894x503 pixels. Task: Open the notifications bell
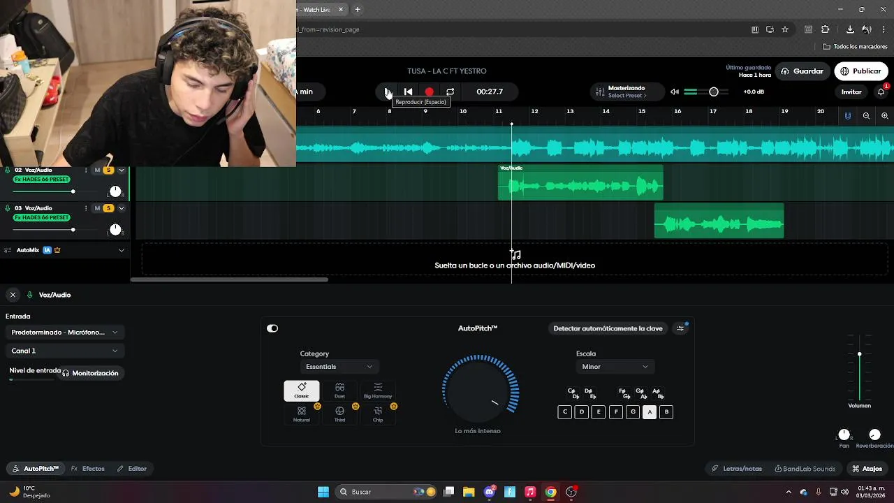point(881,92)
